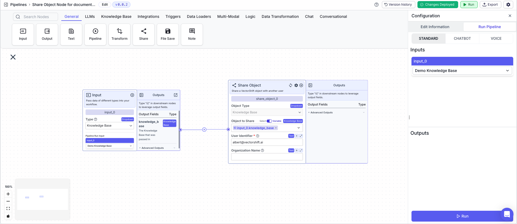Remove the Share Object node
The image size is (517, 224).
(x=301, y=85)
